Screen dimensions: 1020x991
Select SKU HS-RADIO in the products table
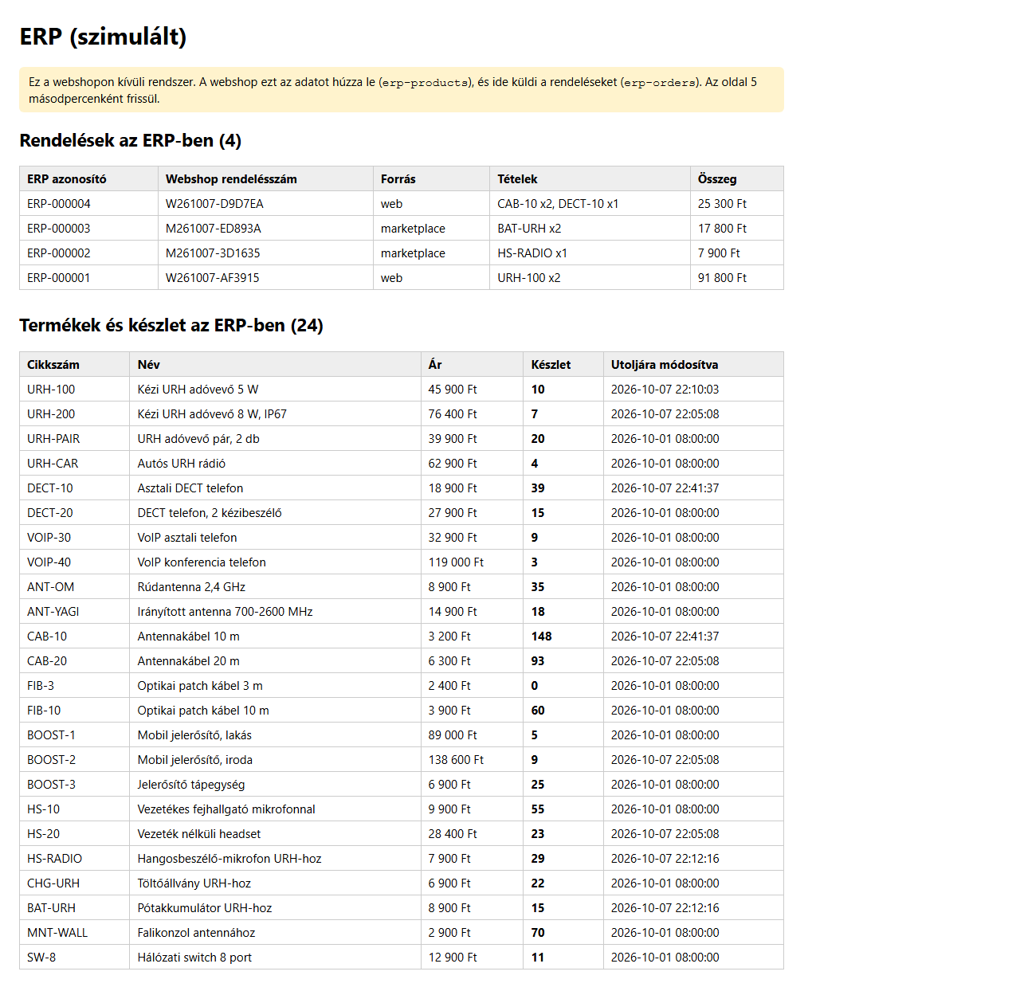click(54, 859)
